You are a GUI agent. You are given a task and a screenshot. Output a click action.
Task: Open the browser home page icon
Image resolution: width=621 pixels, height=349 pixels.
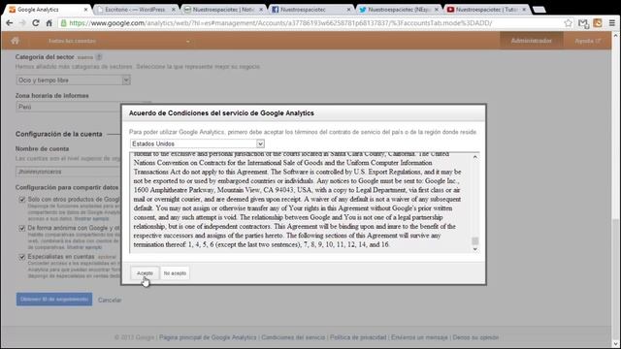tap(49, 23)
